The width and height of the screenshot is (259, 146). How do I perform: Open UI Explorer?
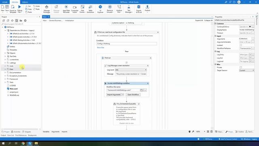click(100, 9)
